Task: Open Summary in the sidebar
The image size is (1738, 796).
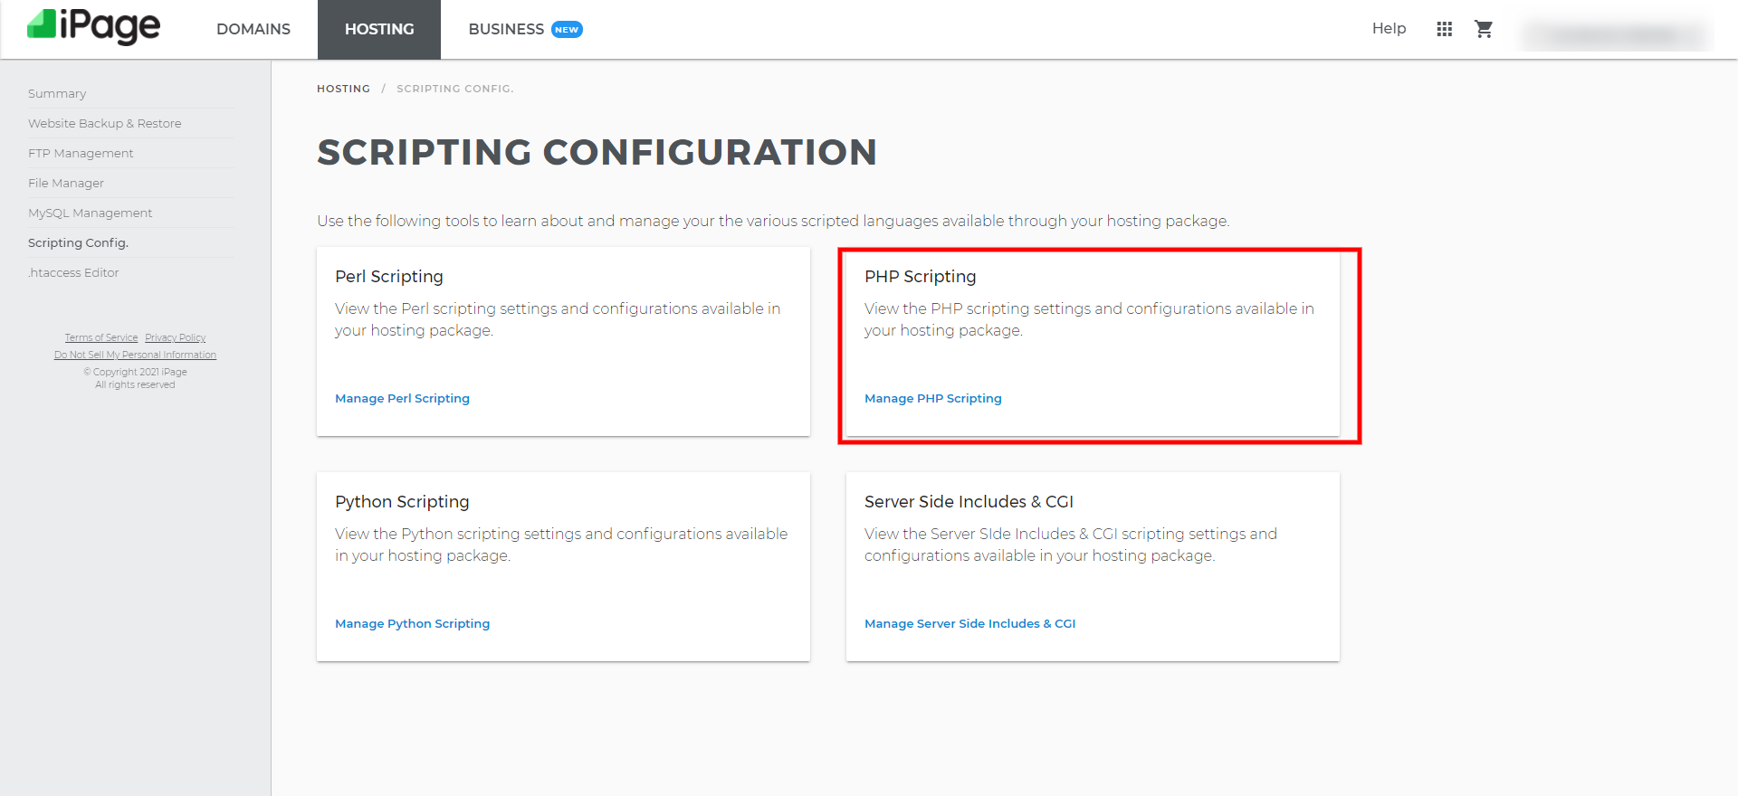Action: (57, 94)
